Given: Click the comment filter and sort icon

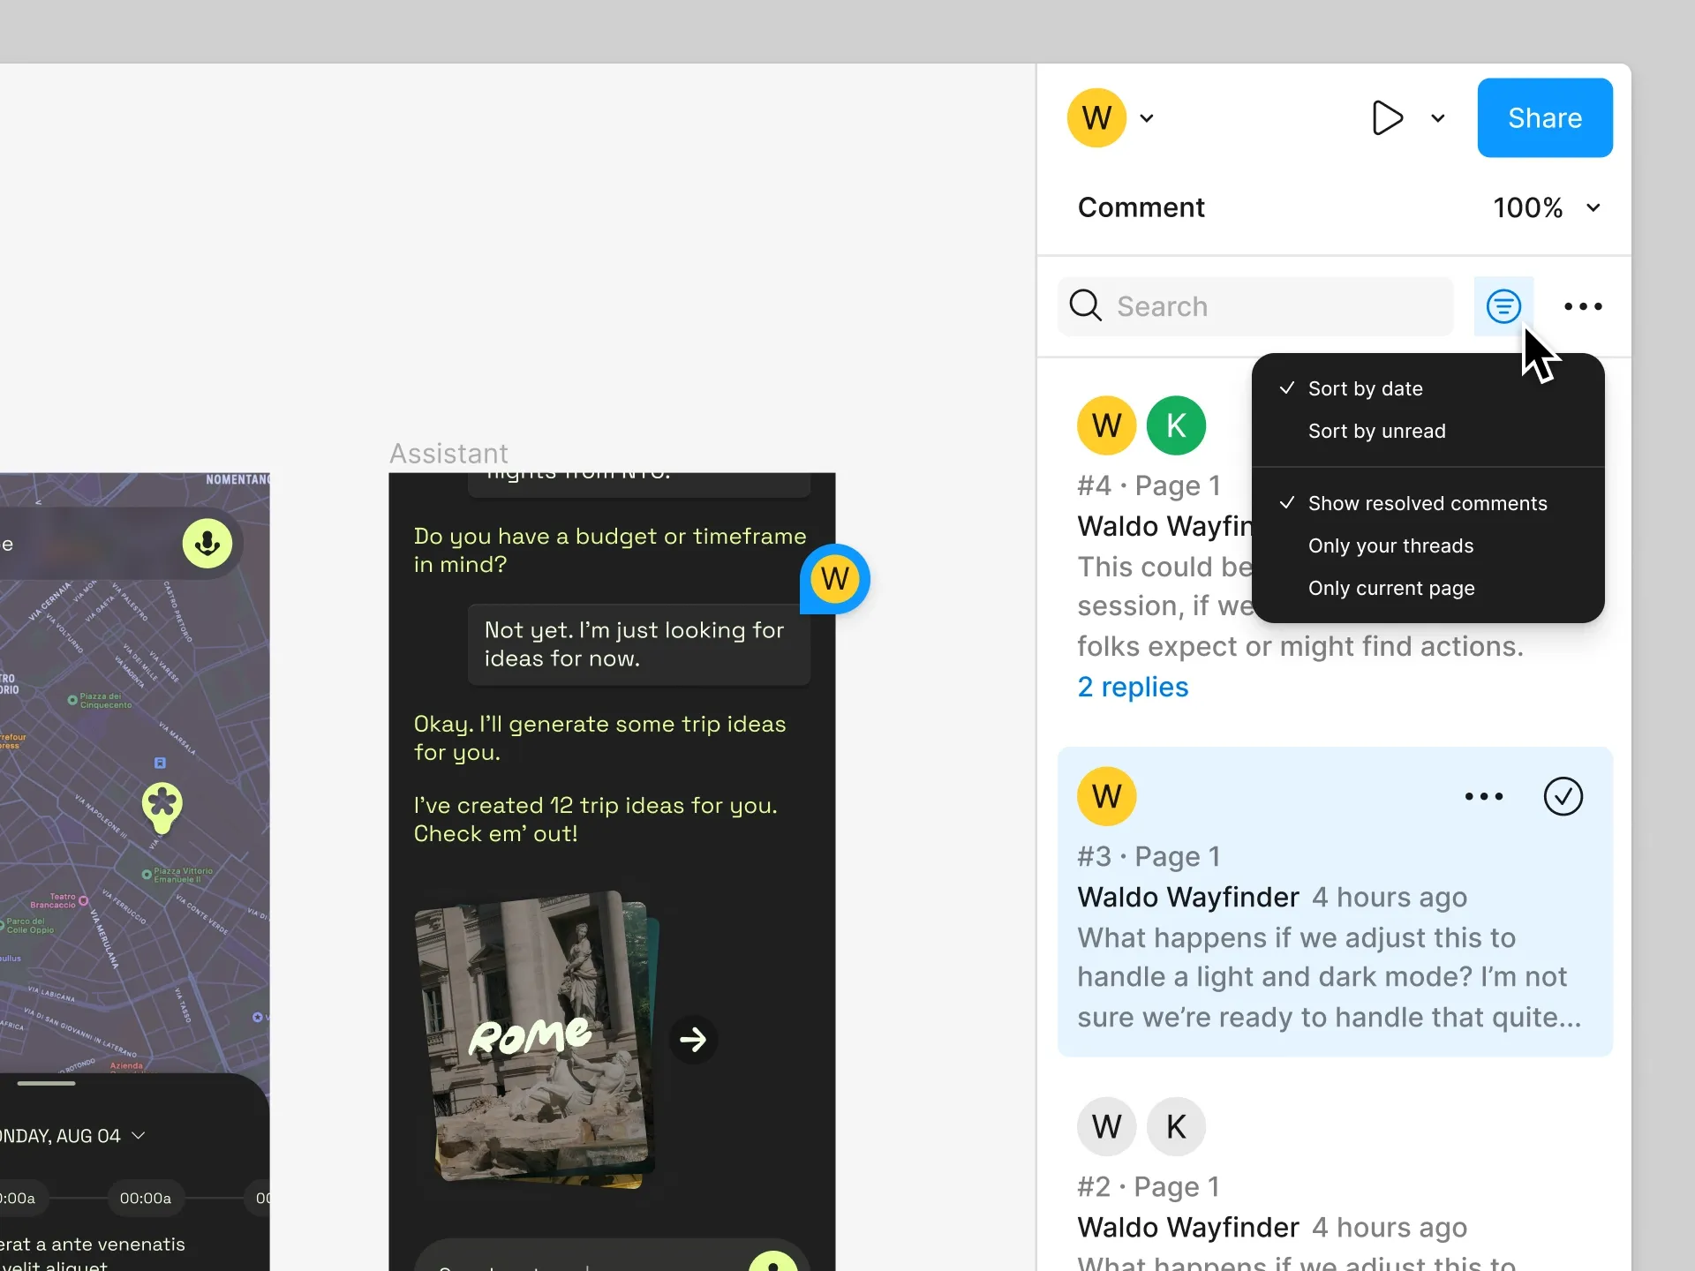Looking at the screenshot, I should pyautogui.click(x=1503, y=306).
